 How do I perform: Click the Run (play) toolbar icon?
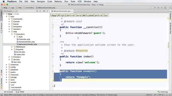[155, 8]
